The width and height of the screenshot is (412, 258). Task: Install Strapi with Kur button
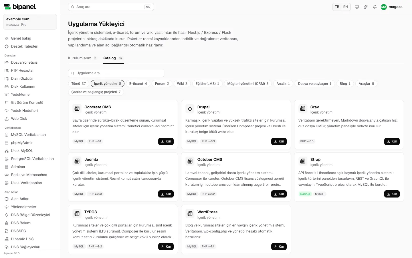[x=392, y=194]
